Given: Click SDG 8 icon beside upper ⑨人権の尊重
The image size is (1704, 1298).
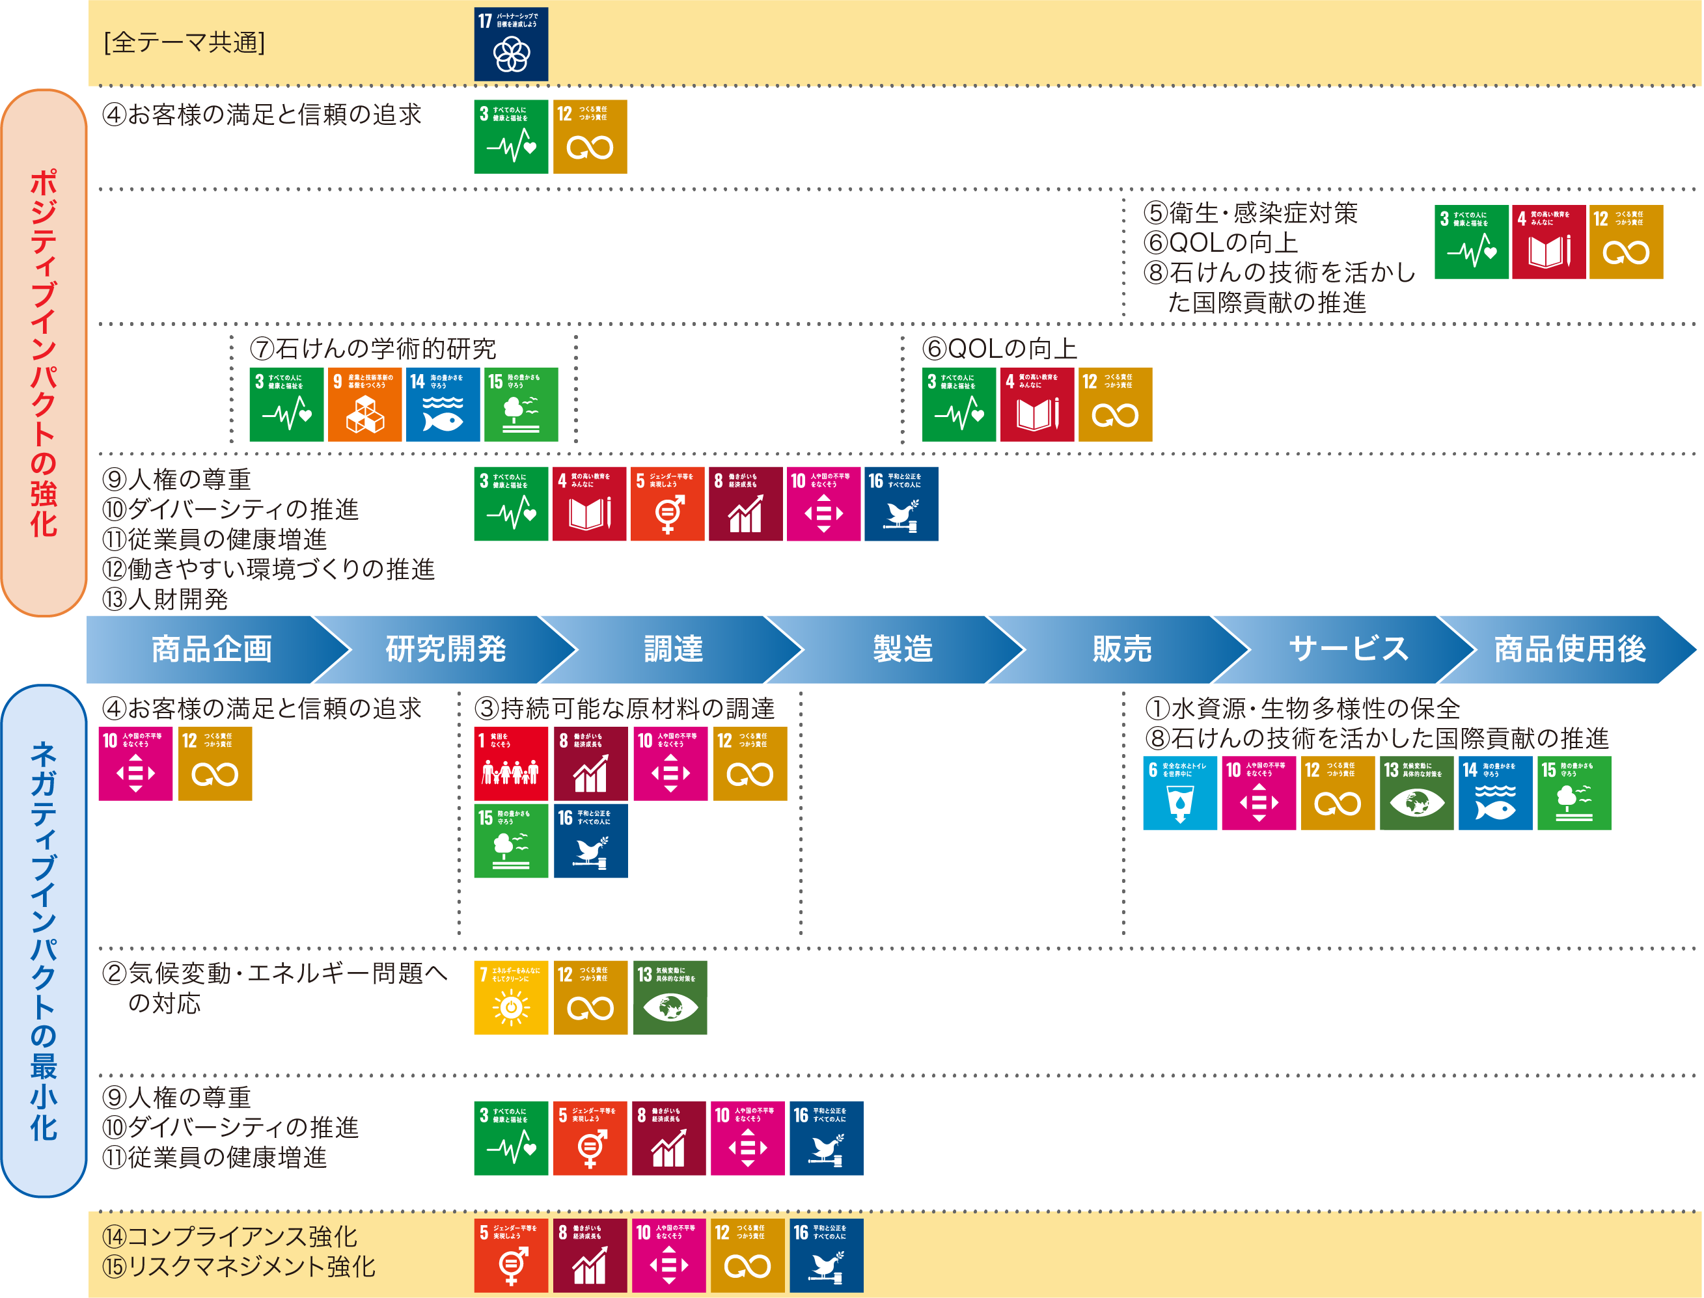Looking at the screenshot, I should pyautogui.click(x=746, y=504).
